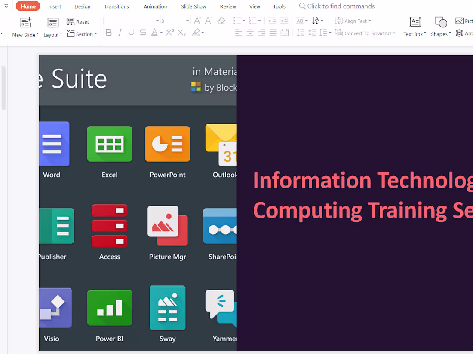Open the Design tab
This screenshot has width=473, height=354.
point(83,6)
